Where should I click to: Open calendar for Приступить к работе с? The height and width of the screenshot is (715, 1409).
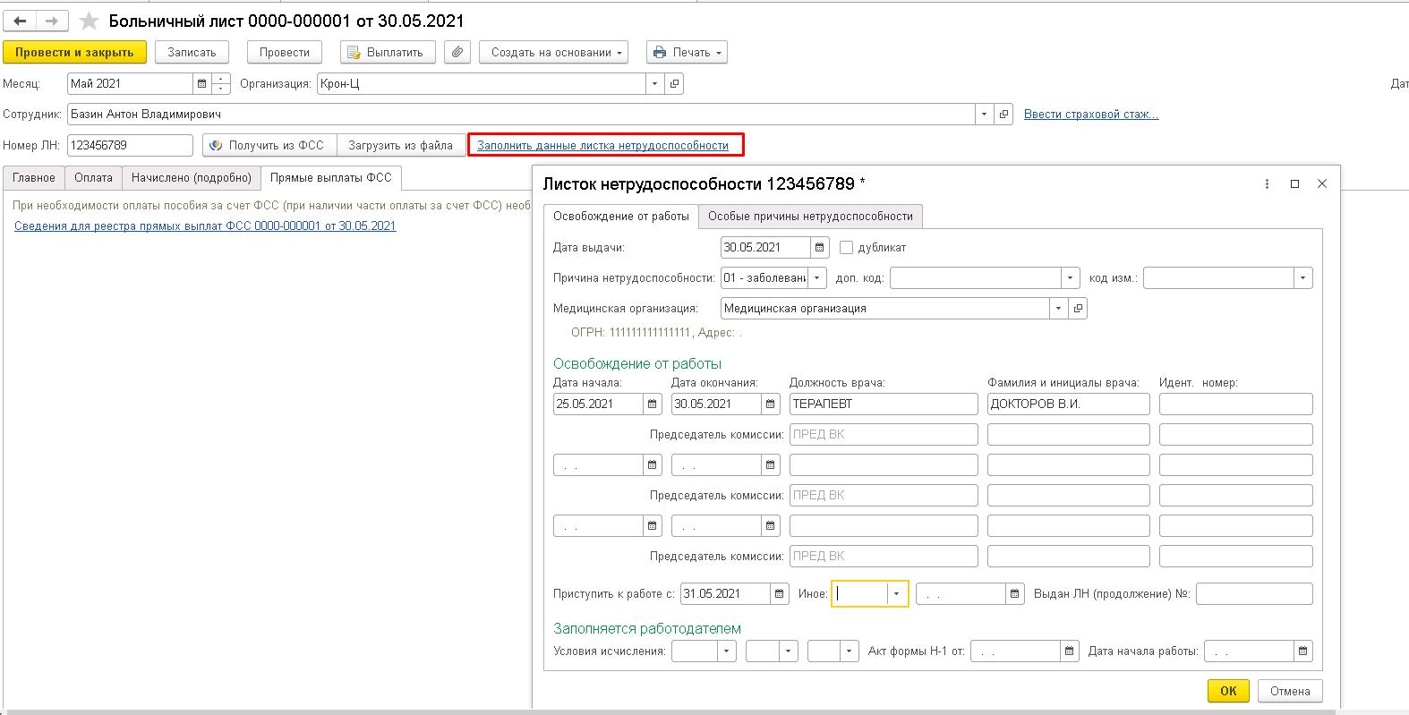coord(781,594)
